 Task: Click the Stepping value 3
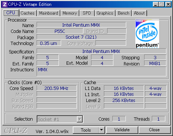(155, 57)
